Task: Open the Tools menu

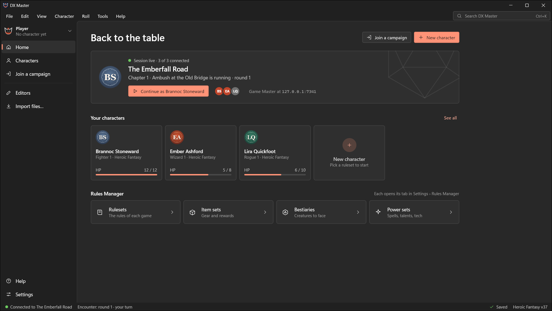Action: 103,16
